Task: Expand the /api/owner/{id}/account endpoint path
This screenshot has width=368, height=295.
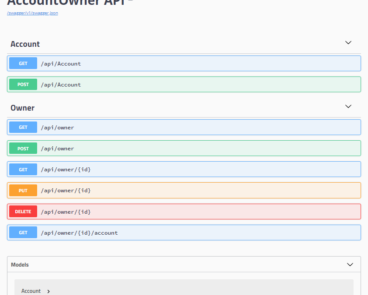Action: click(x=80, y=233)
